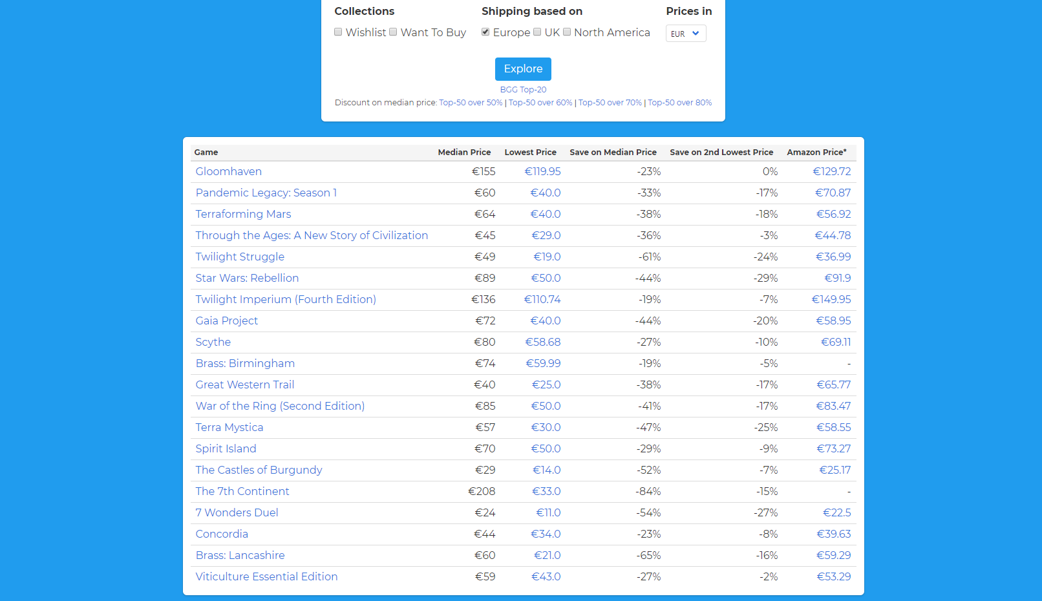Click the Game column header

(206, 153)
